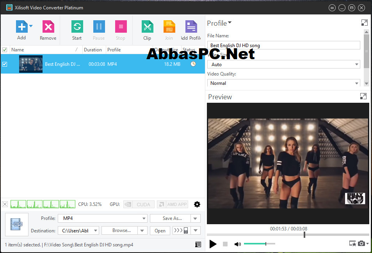Click the Add file icon
This screenshot has height=253, width=372.
[x=21, y=26]
